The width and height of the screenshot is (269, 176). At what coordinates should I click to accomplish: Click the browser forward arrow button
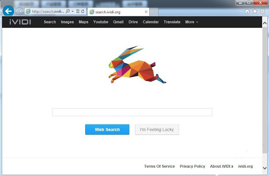click(x=19, y=11)
